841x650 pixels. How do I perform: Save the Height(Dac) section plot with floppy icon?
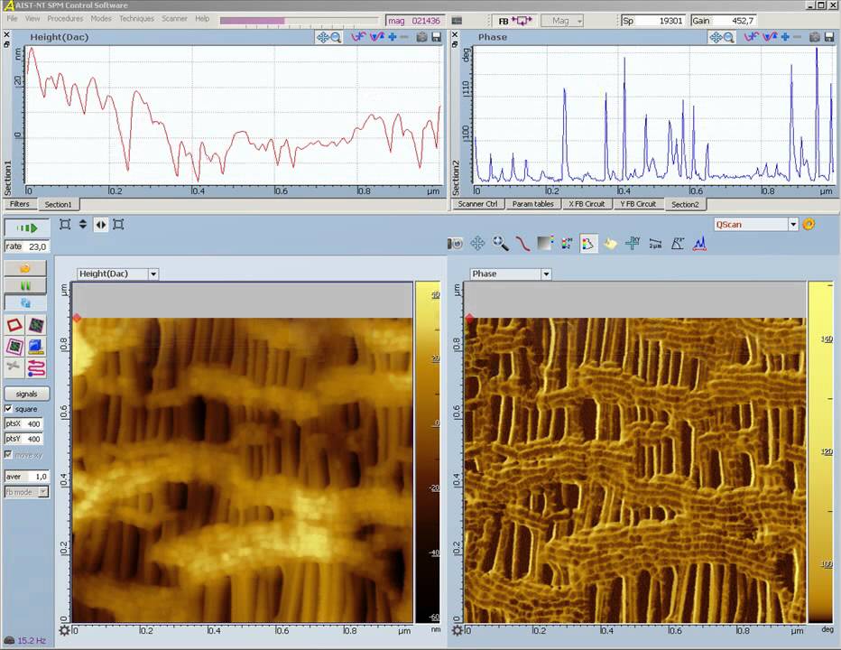436,37
